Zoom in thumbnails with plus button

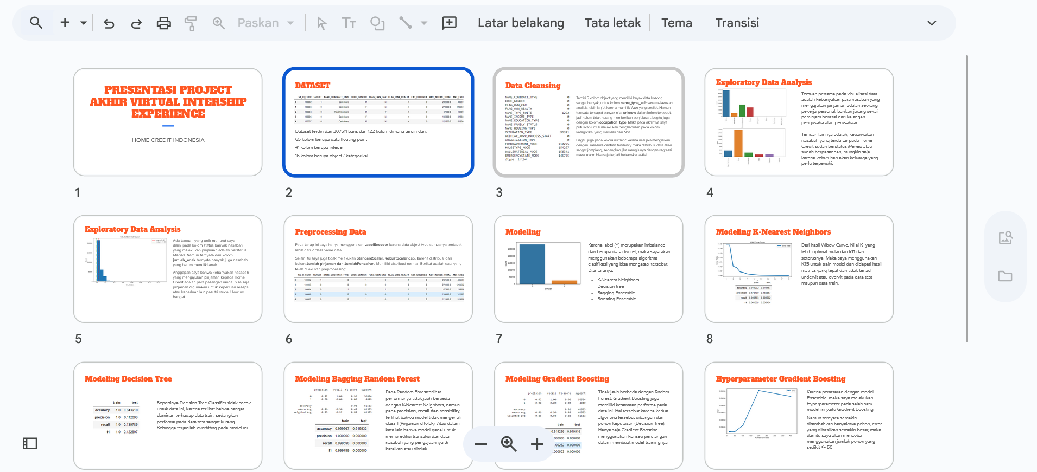tap(537, 444)
